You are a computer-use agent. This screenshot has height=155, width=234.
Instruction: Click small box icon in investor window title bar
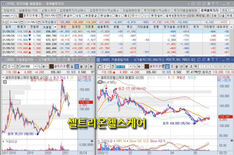tap(193, 4)
